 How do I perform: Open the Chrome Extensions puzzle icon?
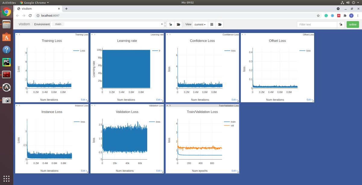click(345, 15)
